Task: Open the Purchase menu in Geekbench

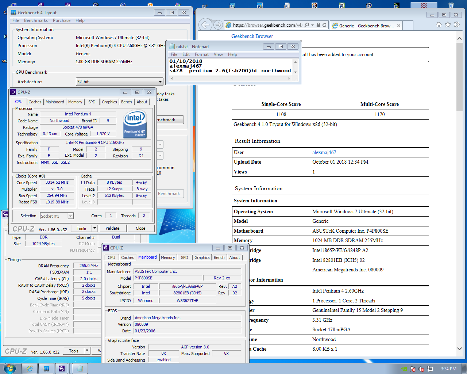Action: point(62,20)
